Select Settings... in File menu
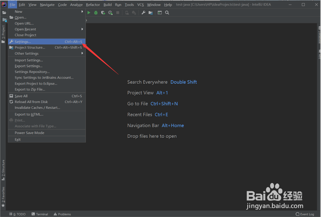 pos(47,42)
